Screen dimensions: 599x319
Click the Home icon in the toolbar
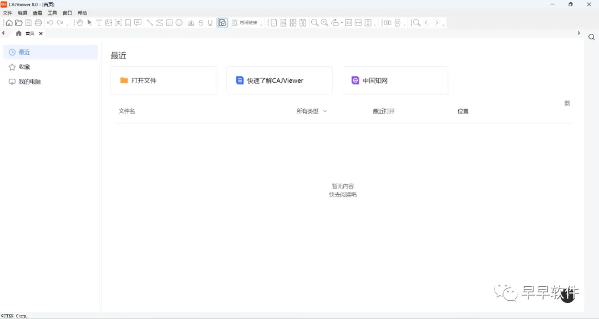[9, 23]
